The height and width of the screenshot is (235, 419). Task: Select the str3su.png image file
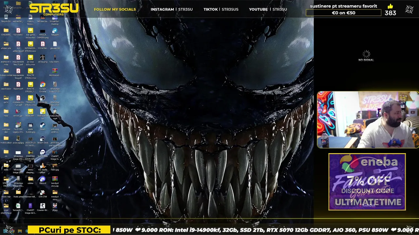pos(43,59)
